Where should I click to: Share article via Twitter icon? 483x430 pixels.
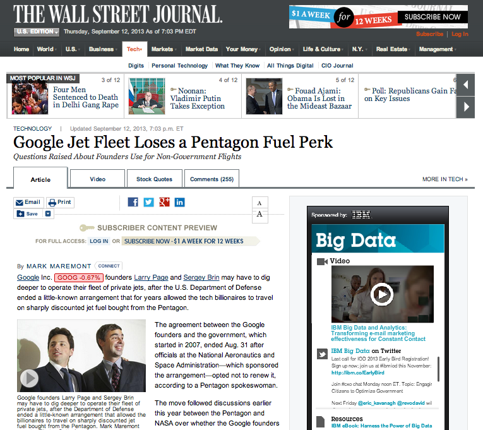pyautogui.click(x=148, y=202)
